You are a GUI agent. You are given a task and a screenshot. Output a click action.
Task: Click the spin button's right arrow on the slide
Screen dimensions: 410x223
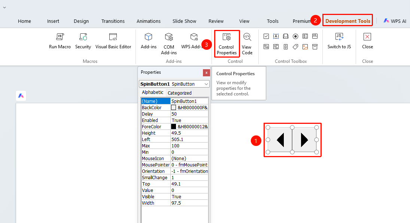click(x=304, y=140)
